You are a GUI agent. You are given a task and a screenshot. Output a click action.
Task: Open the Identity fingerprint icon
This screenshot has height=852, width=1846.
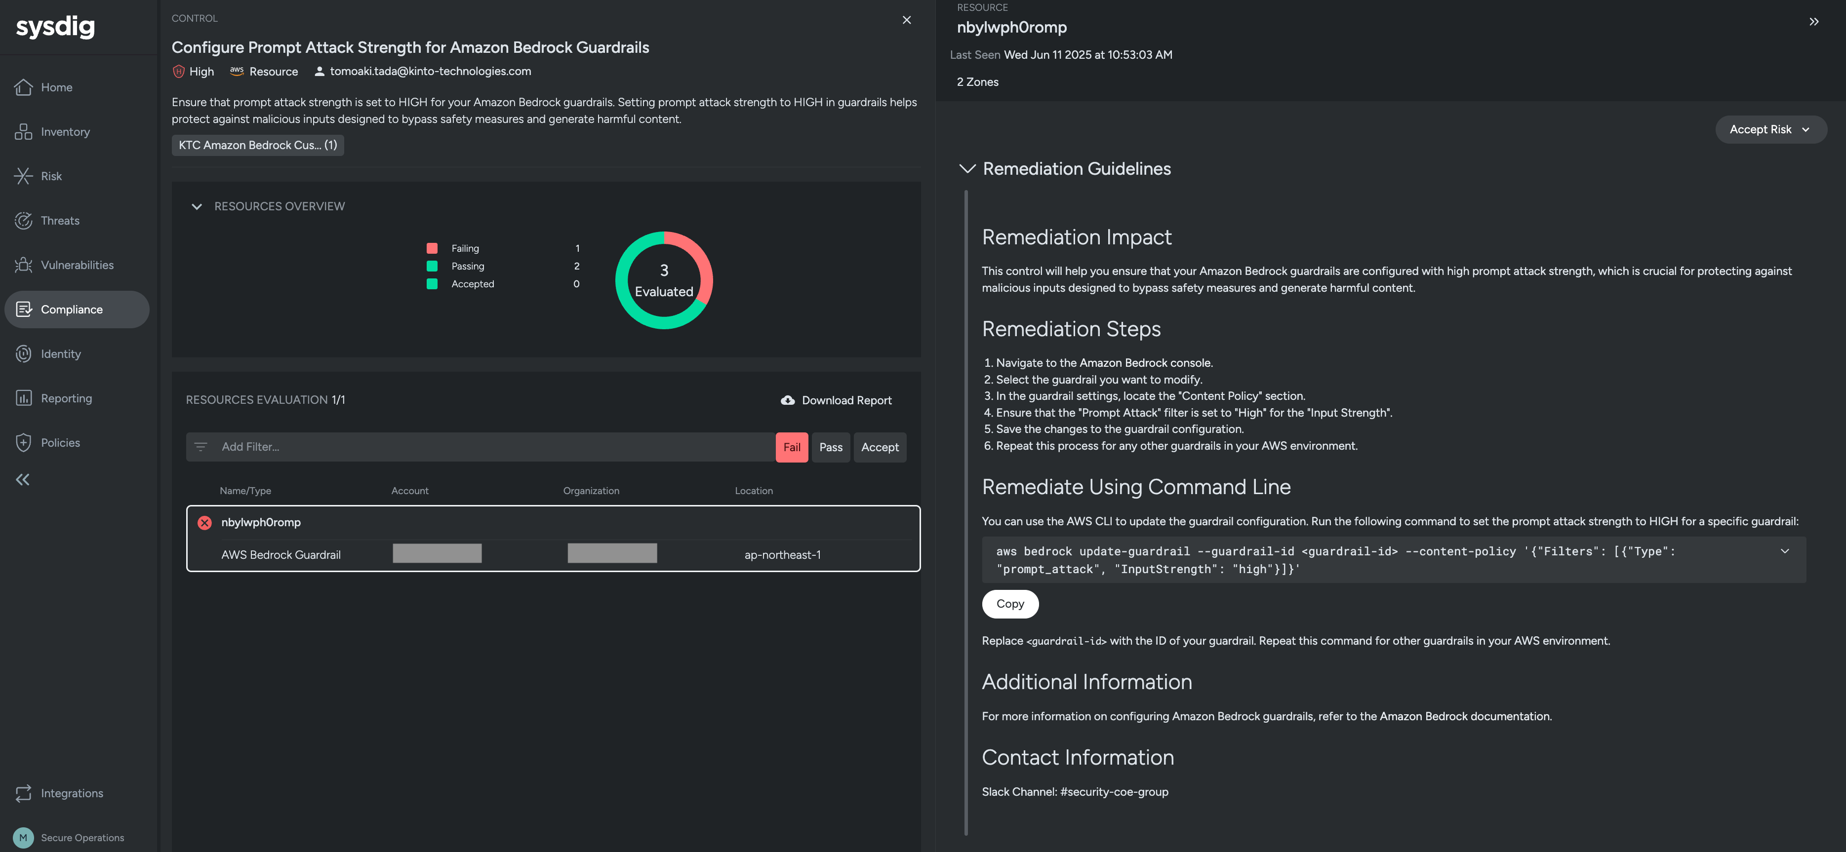24,354
